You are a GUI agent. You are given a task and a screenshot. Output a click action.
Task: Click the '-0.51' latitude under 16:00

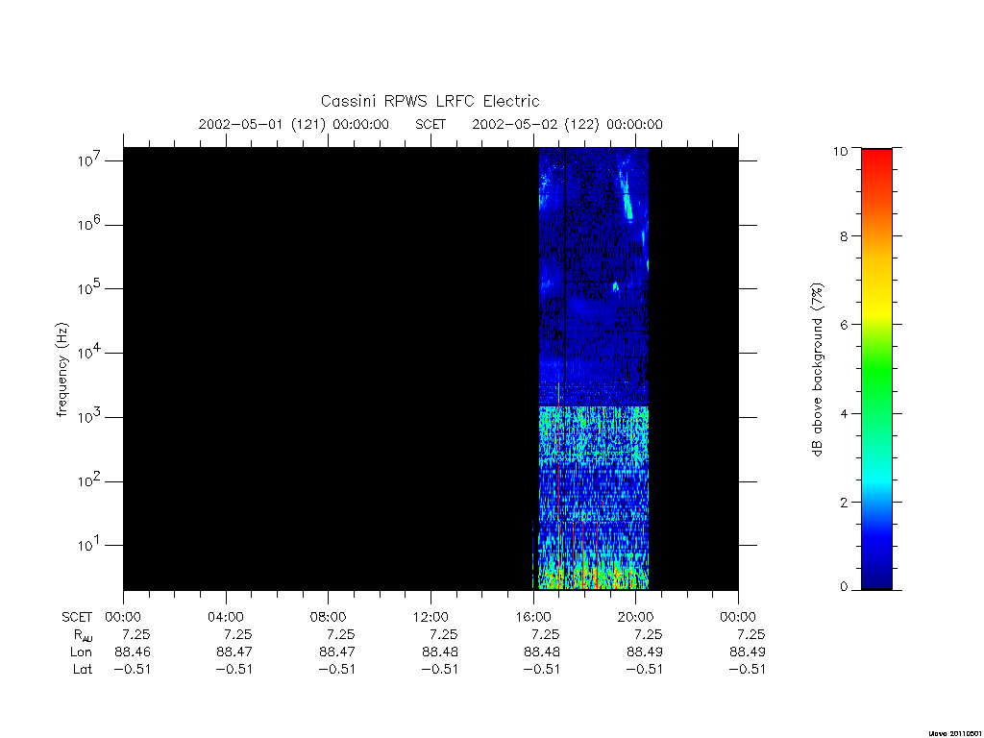coord(542,669)
